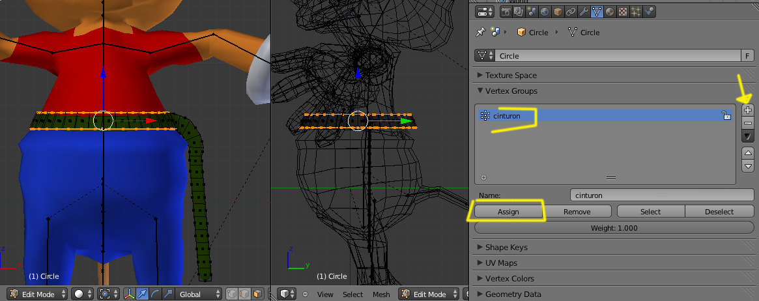Image resolution: width=759 pixels, height=301 pixels.
Task: Open the Particles properties tab (sparkles icon)
Action: pyautogui.click(x=636, y=12)
